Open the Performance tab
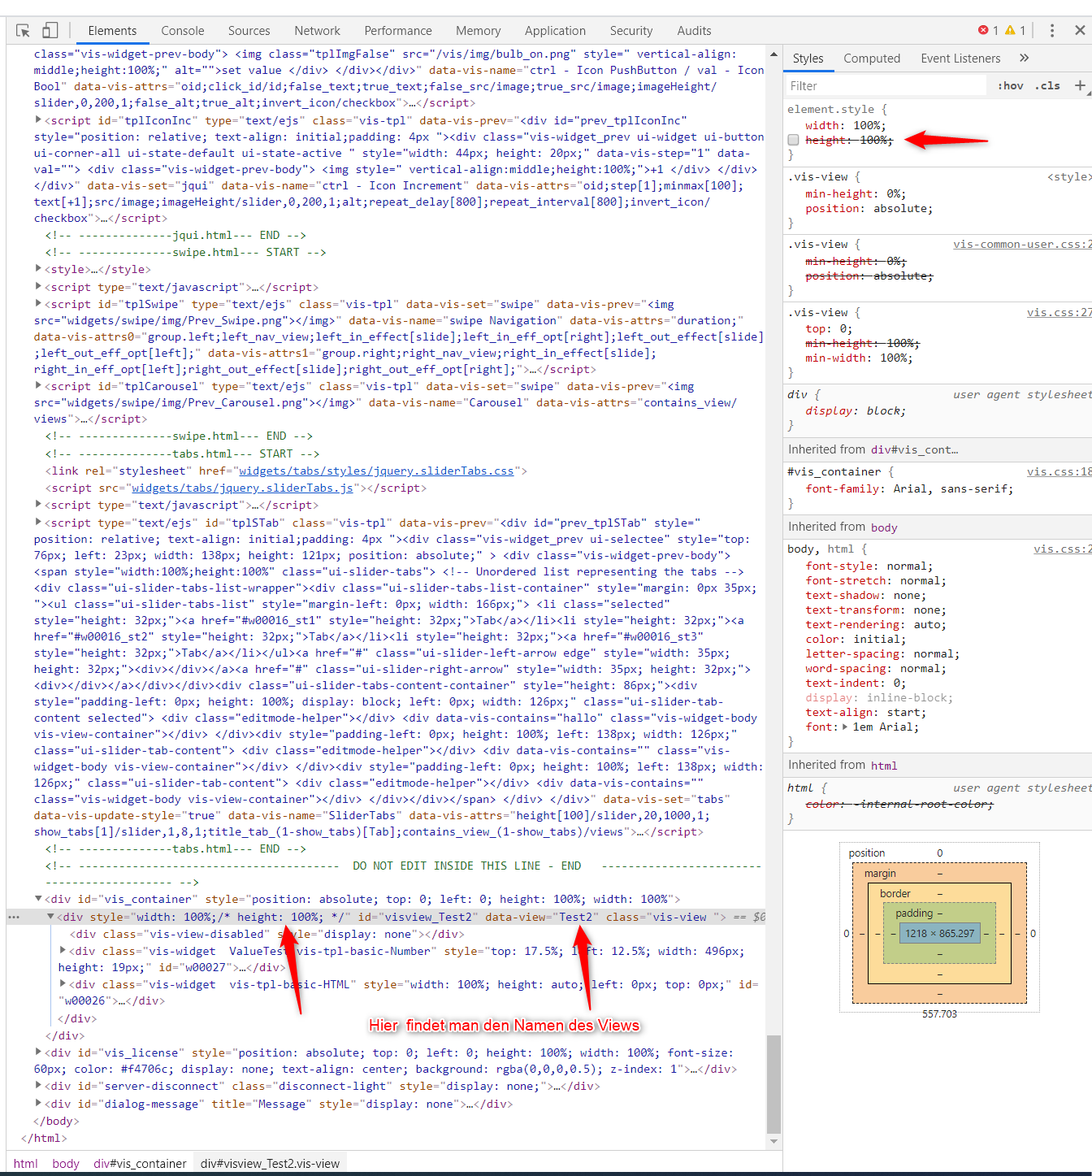Screen dimensions: 1092x1176 coord(398,31)
